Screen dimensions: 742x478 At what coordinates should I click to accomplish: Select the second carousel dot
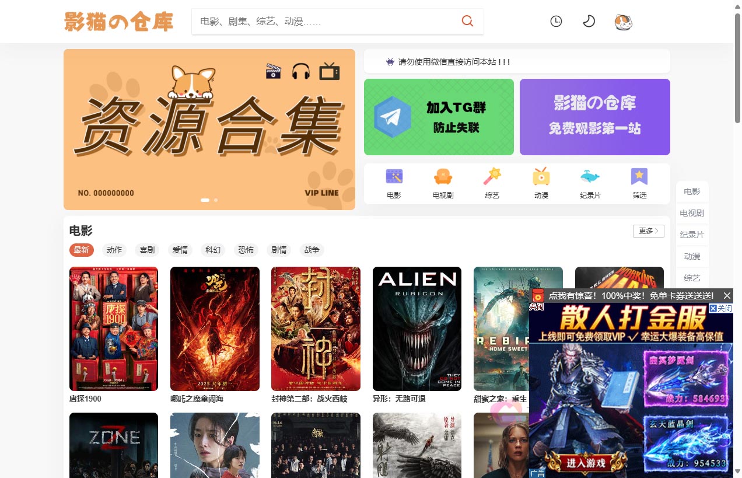(x=215, y=200)
